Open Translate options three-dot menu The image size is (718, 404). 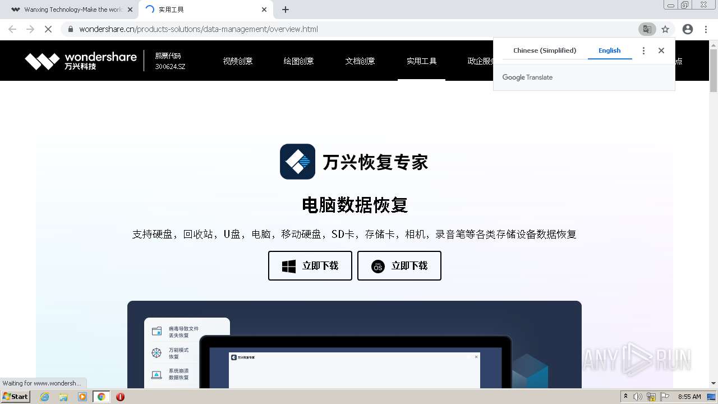coord(643,50)
